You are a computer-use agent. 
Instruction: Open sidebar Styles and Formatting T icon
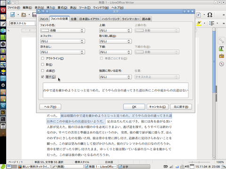tap(221, 48)
